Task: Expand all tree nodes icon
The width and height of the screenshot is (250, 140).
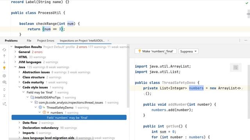Action: (4, 89)
